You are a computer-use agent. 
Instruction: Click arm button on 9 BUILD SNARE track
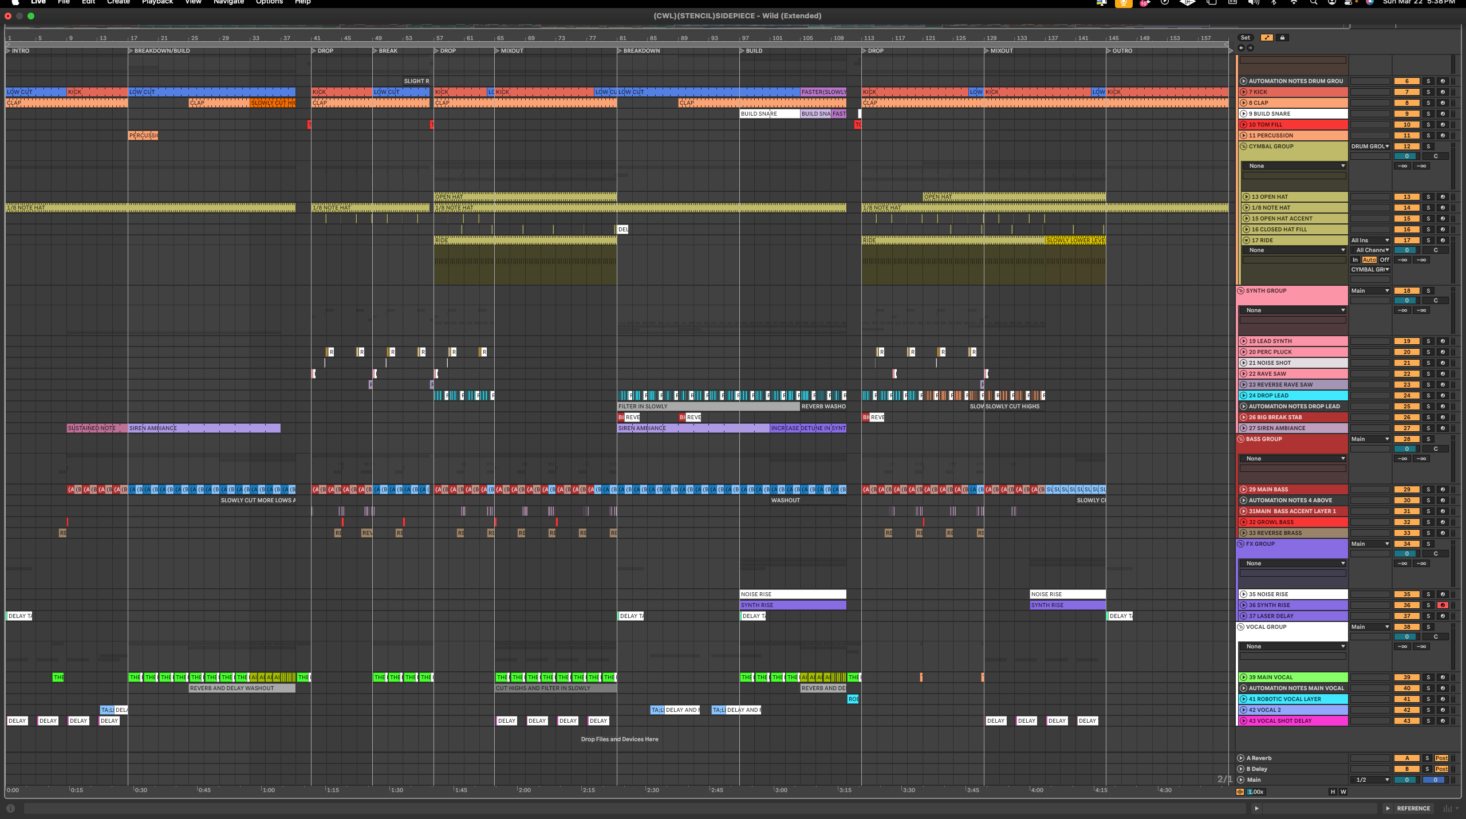1443,114
